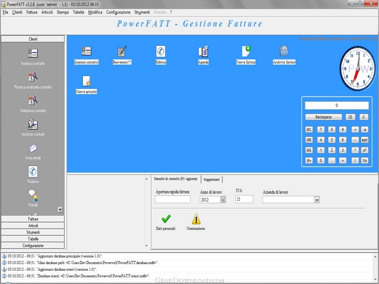This screenshot has height=284, width=379.
Task: Launch Ricerca avanzata contatto from sidebar
Action: 33,77
